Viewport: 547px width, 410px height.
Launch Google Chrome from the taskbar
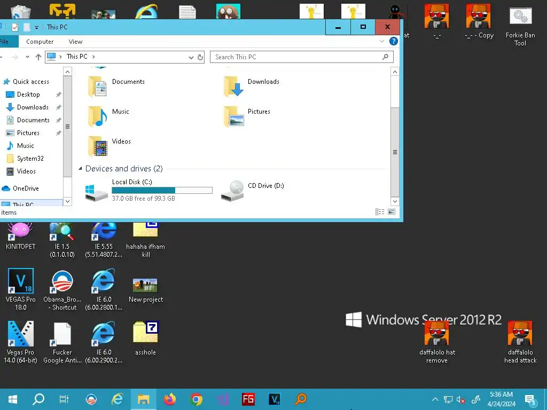196,399
